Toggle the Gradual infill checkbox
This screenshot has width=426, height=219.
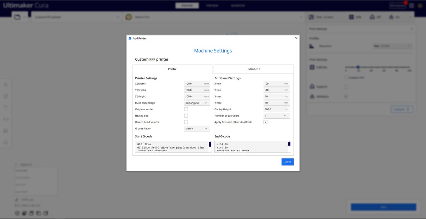coord(346,77)
